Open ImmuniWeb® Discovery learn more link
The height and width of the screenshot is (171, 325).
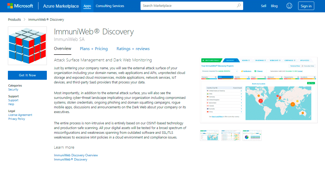point(71,159)
